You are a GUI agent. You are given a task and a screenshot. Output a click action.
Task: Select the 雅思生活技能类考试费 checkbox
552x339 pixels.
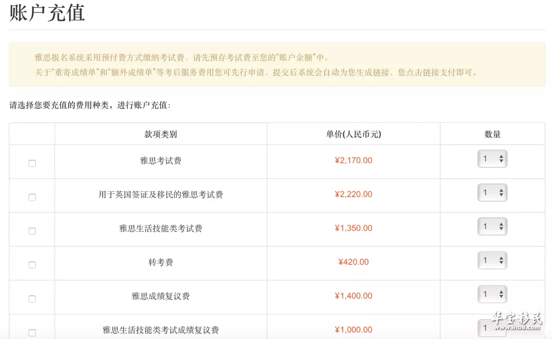point(32,231)
